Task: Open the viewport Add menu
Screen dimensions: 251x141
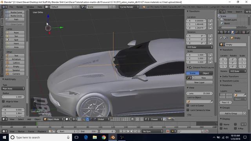Action: coord(29,119)
